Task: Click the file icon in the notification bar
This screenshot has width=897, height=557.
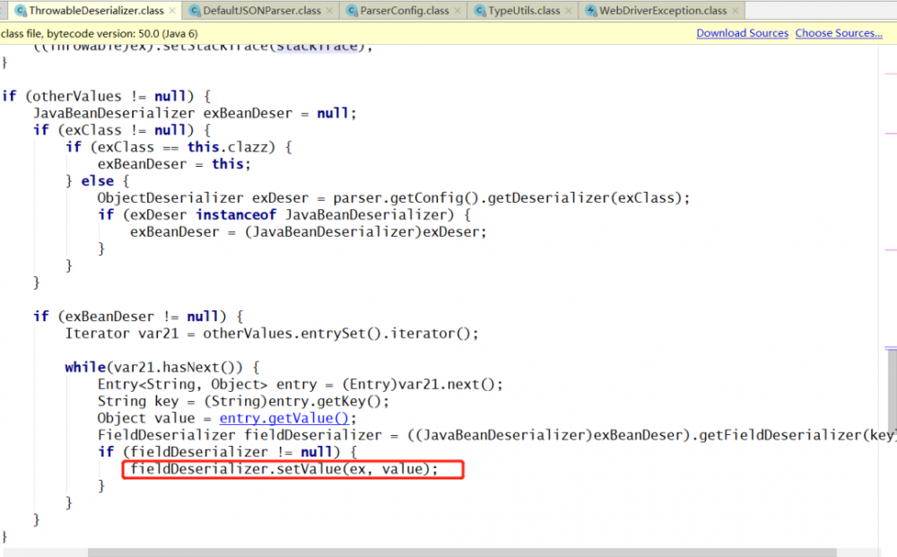Action: pyautogui.click(x=7, y=32)
